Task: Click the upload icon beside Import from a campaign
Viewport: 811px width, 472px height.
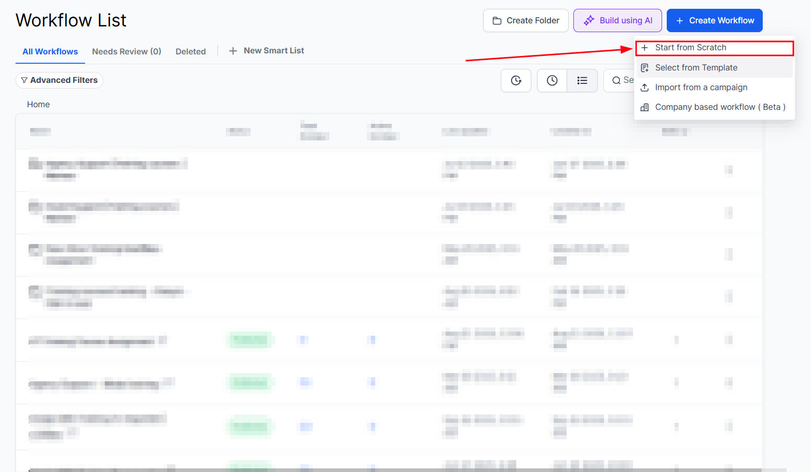Action: [x=645, y=88]
